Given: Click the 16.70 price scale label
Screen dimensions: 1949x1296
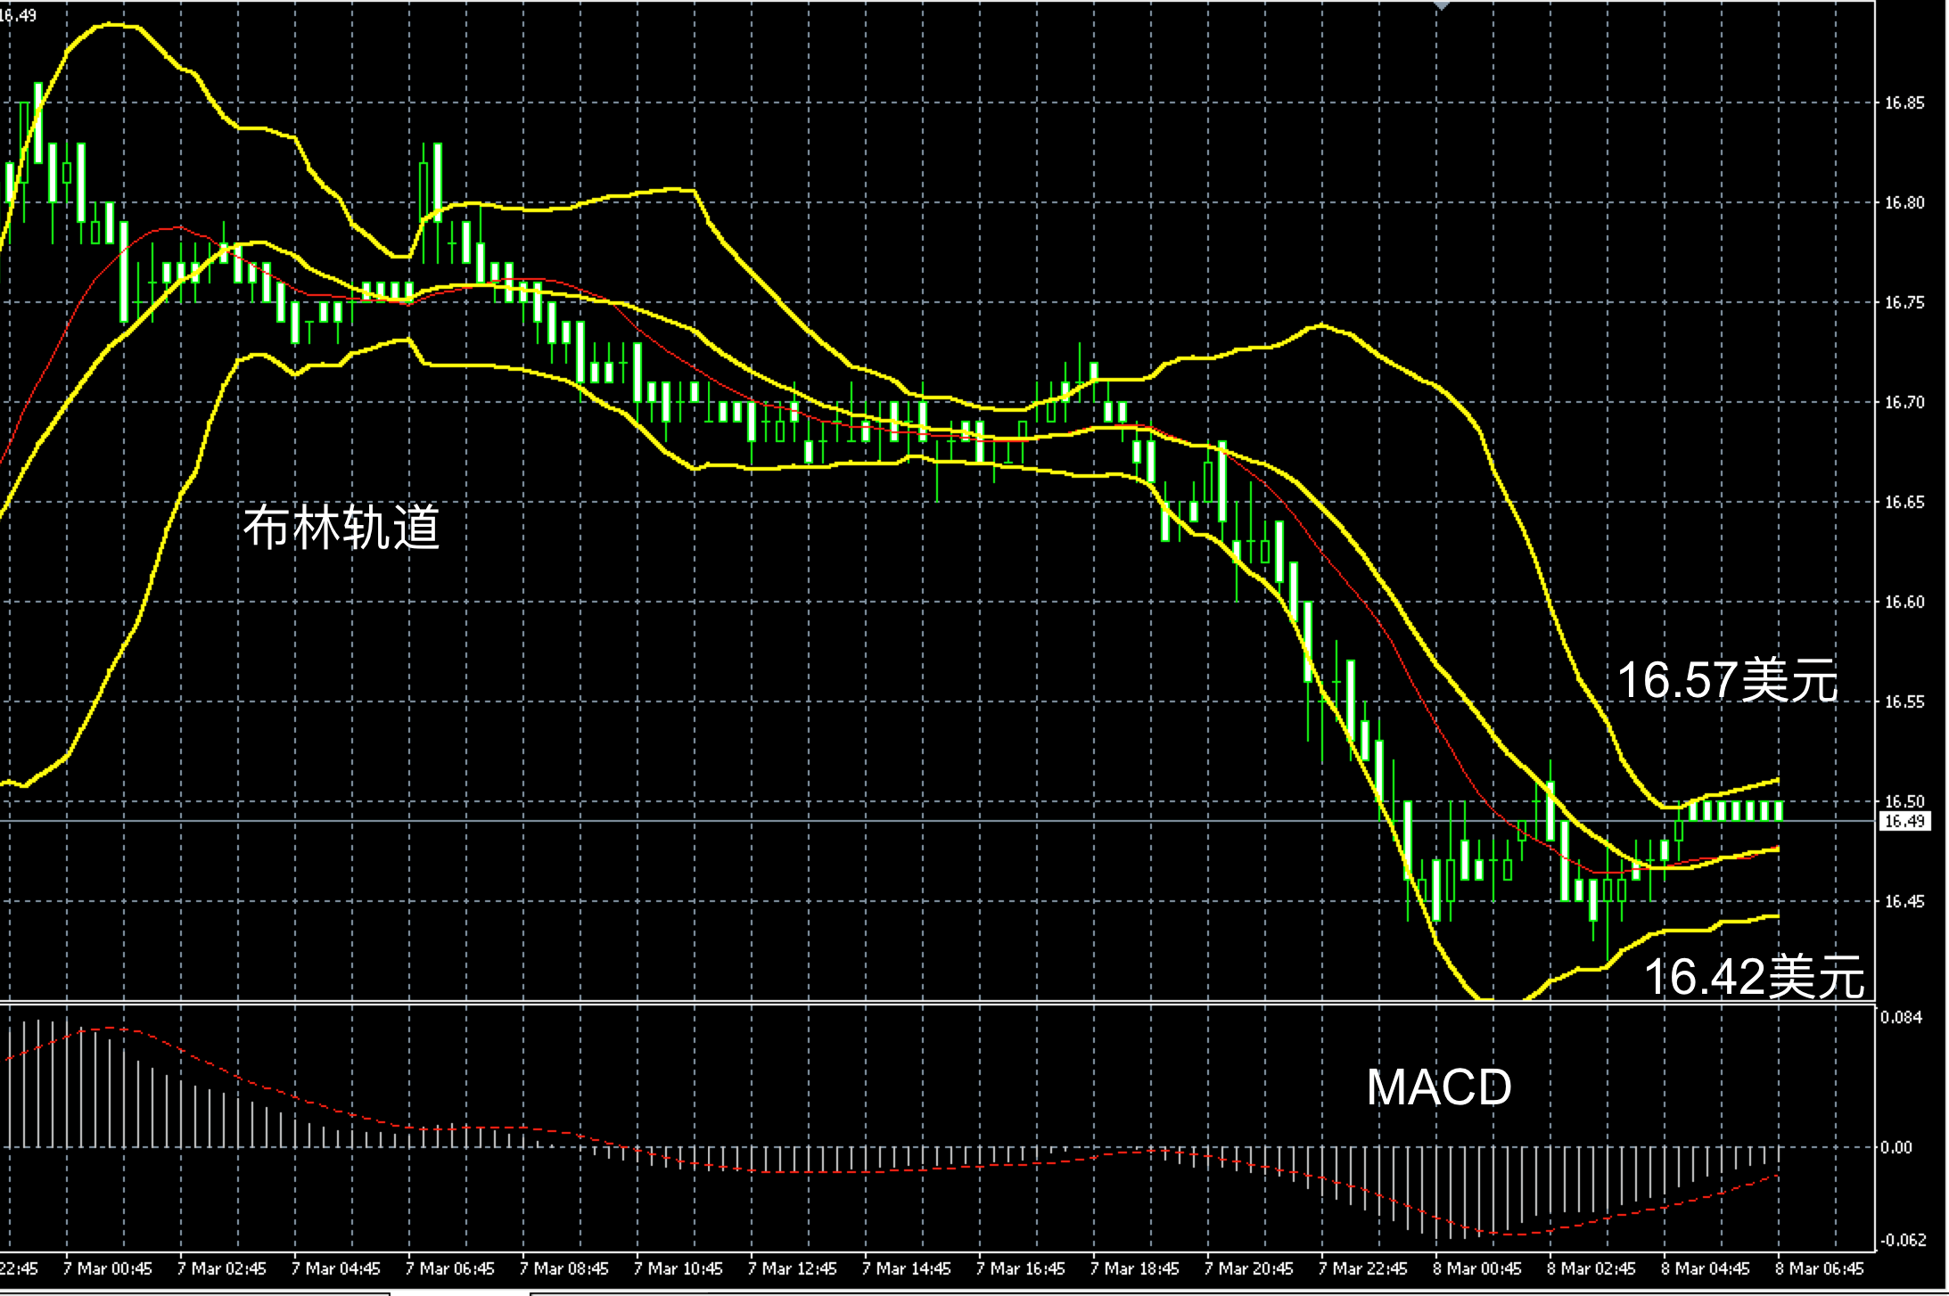Looking at the screenshot, I should (1904, 403).
